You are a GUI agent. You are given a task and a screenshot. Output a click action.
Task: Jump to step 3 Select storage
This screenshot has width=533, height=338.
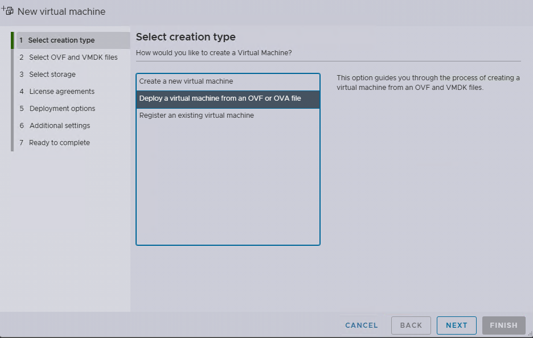click(x=52, y=75)
